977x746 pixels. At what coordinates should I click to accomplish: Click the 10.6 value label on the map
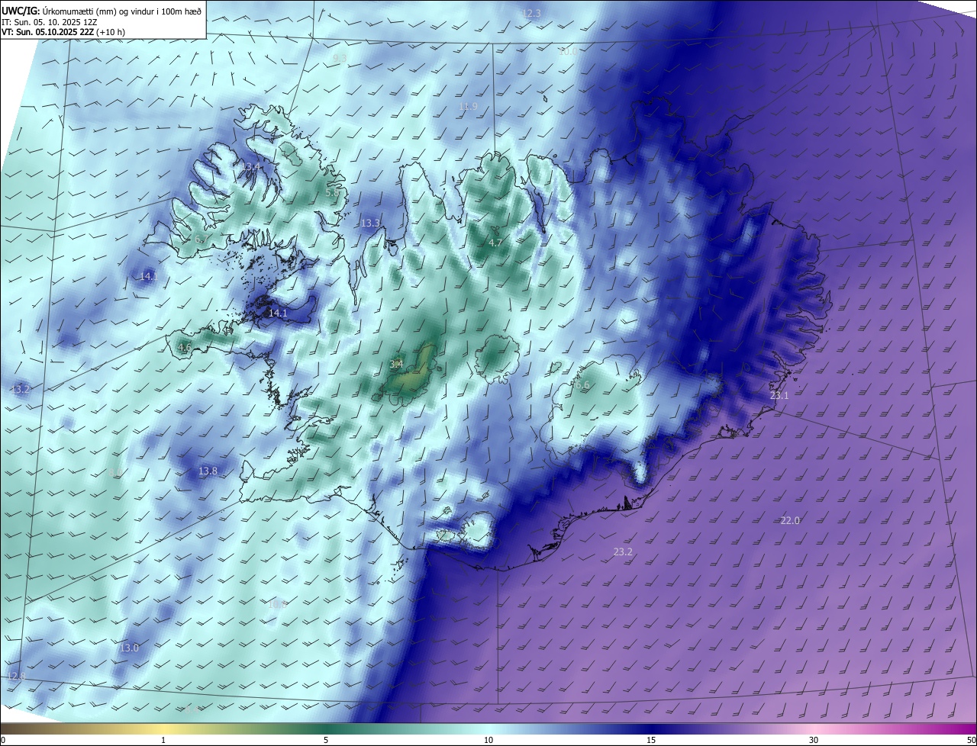pyautogui.click(x=277, y=604)
